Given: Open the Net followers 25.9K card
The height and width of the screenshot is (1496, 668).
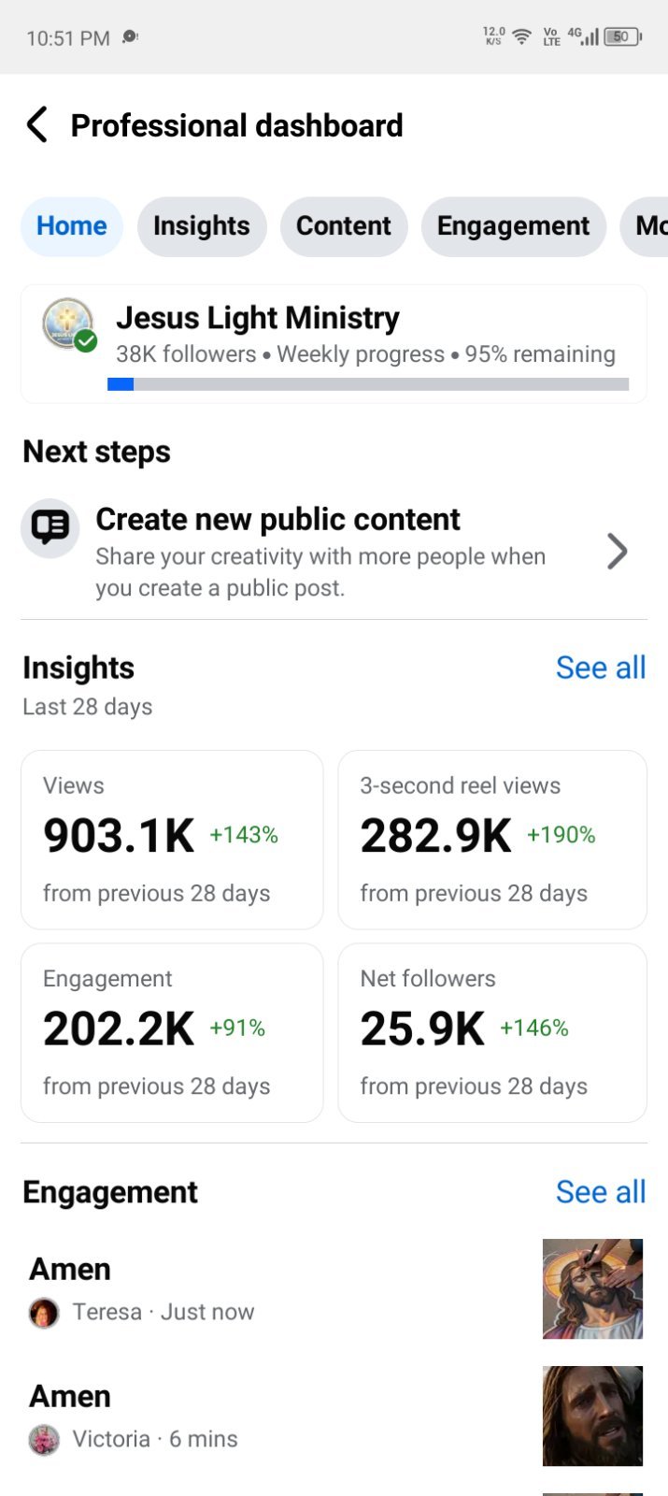Looking at the screenshot, I should point(492,1032).
